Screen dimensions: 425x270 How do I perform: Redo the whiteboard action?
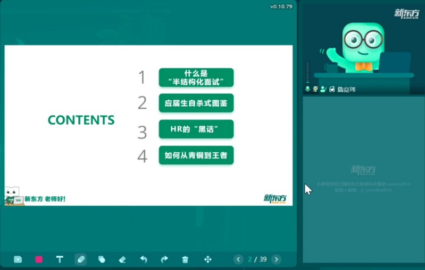(x=164, y=259)
